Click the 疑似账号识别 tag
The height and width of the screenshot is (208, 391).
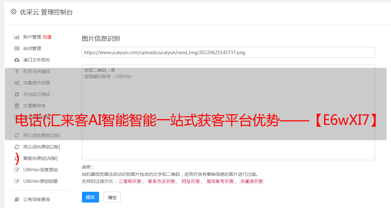(x=220, y=181)
